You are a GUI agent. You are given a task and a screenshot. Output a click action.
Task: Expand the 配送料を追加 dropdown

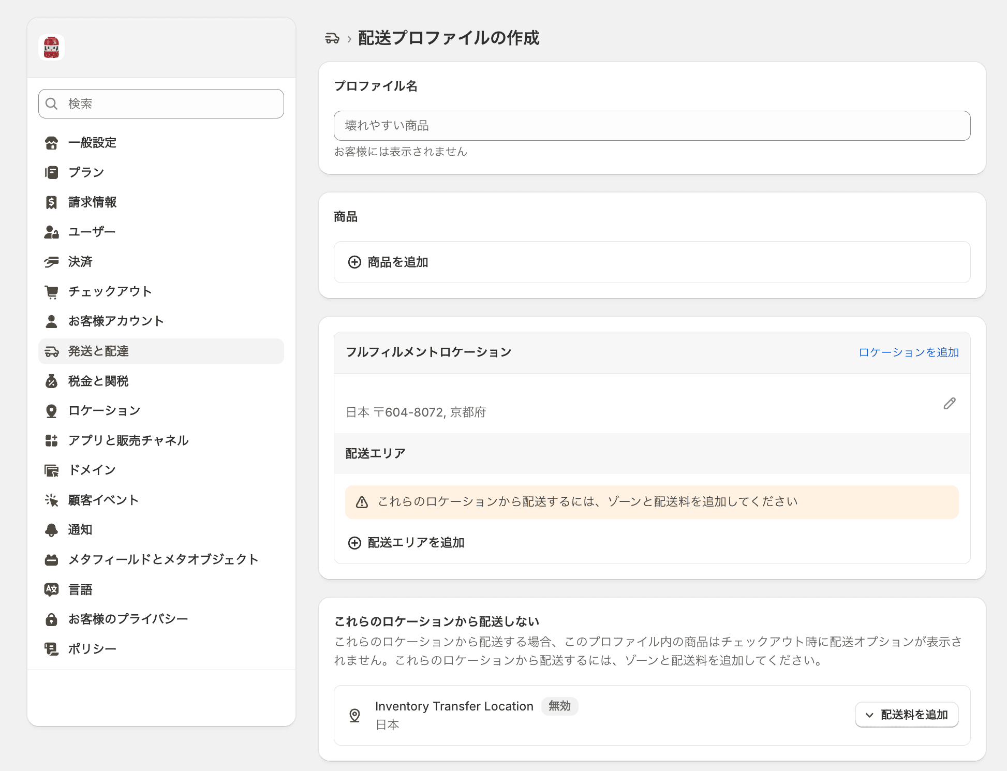tap(907, 715)
